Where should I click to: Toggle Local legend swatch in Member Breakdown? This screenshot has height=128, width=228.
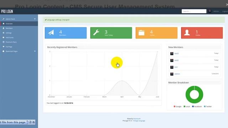185,107
